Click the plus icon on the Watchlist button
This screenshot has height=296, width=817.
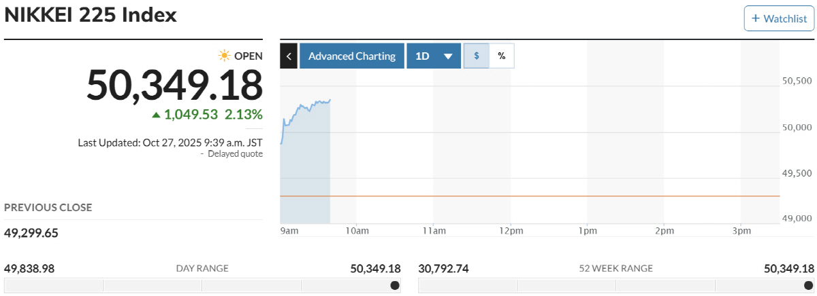click(x=755, y=18)
